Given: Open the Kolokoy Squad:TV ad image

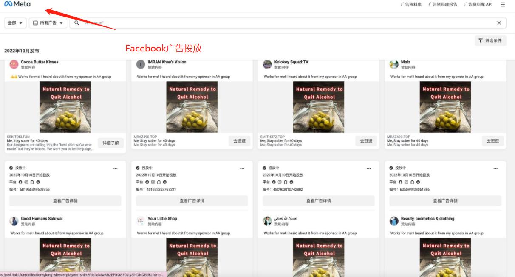Looking at the screenshot, I should (319, 107).
